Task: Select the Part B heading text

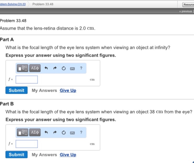Action: [7, 104]
